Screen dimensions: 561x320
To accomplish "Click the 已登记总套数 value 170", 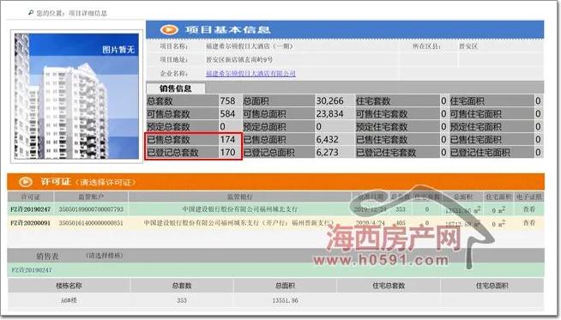I will [x=227, y=152].
